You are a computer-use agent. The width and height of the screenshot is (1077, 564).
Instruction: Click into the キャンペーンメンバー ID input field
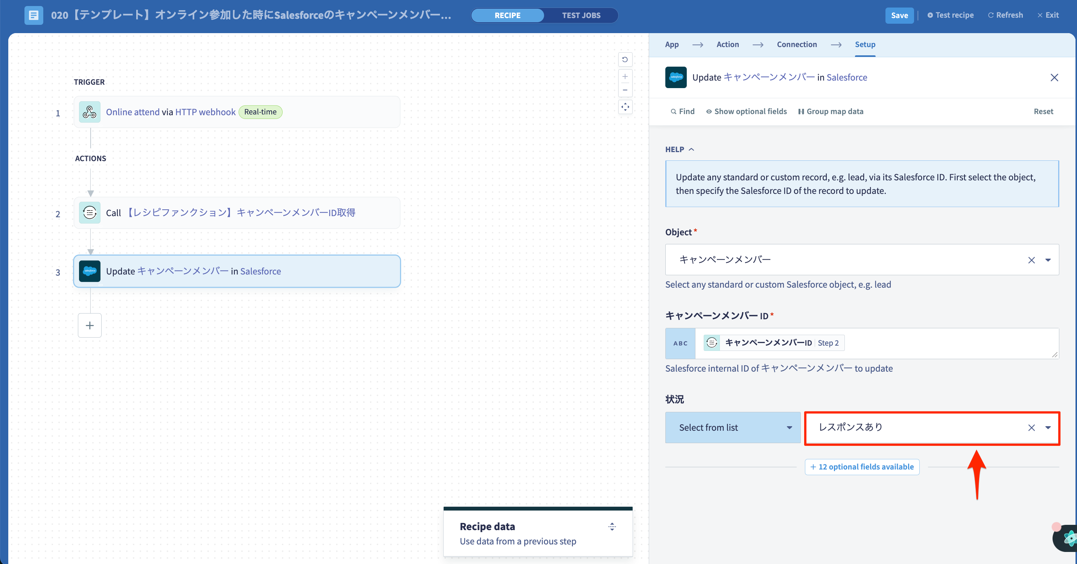tap(877, 343)
